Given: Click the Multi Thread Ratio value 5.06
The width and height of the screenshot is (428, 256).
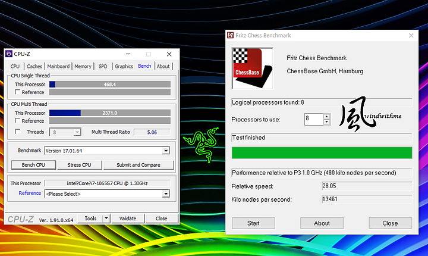Looking at the screenshot, I should point(152,132).
